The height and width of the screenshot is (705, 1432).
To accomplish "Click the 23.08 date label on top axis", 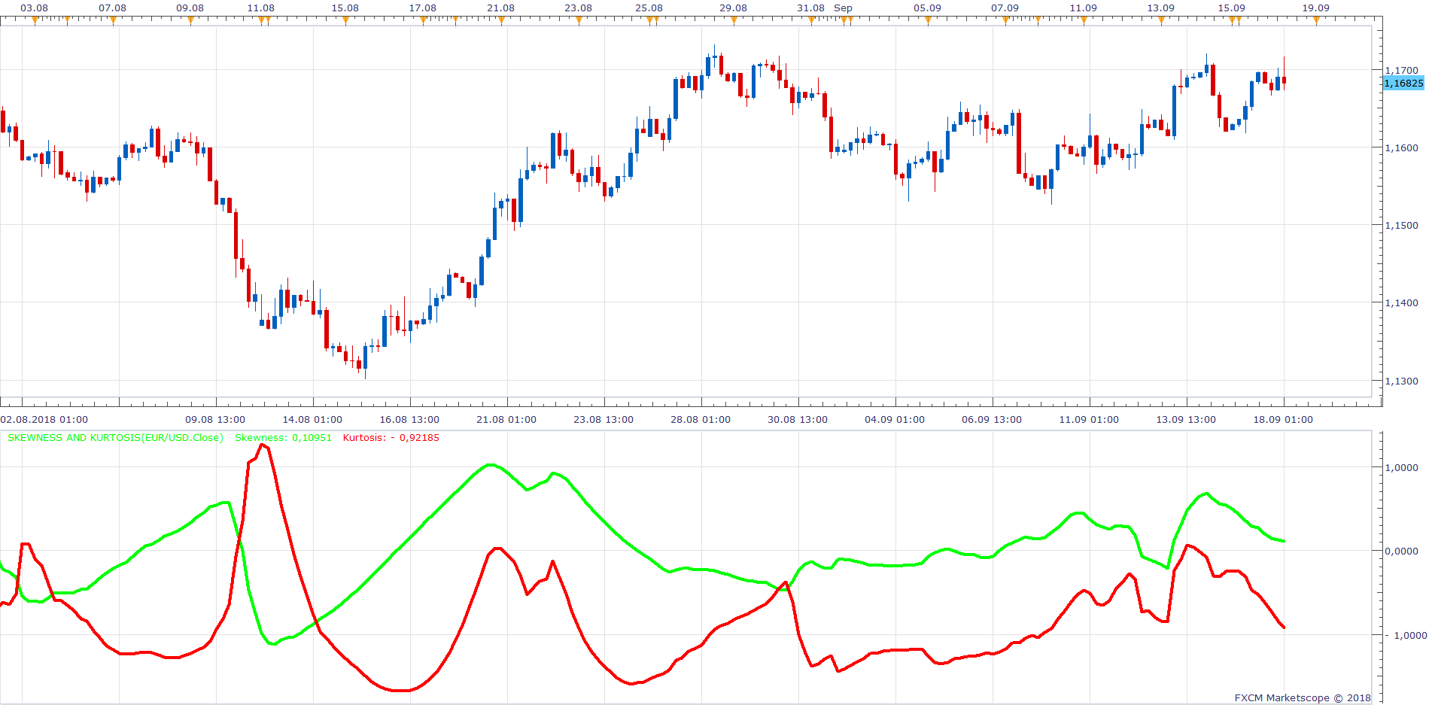I will click(578, 8).
